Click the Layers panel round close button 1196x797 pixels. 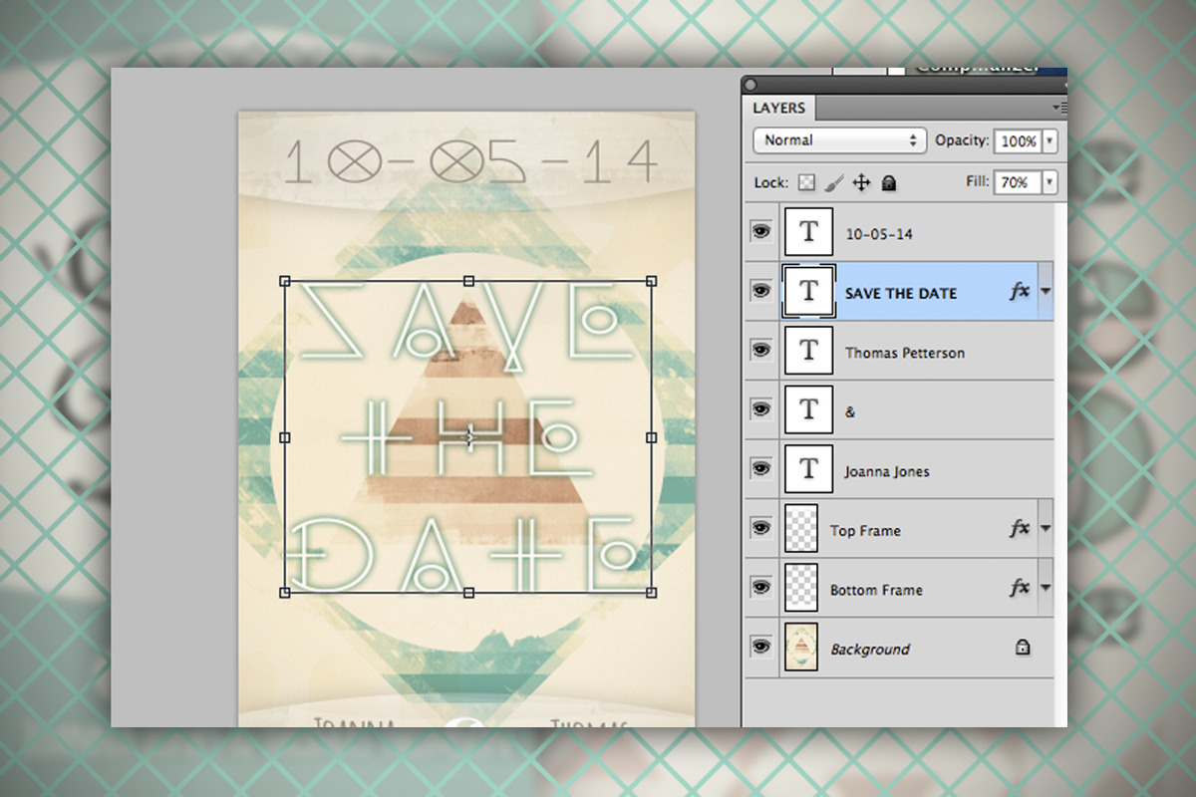coord(750,86)
